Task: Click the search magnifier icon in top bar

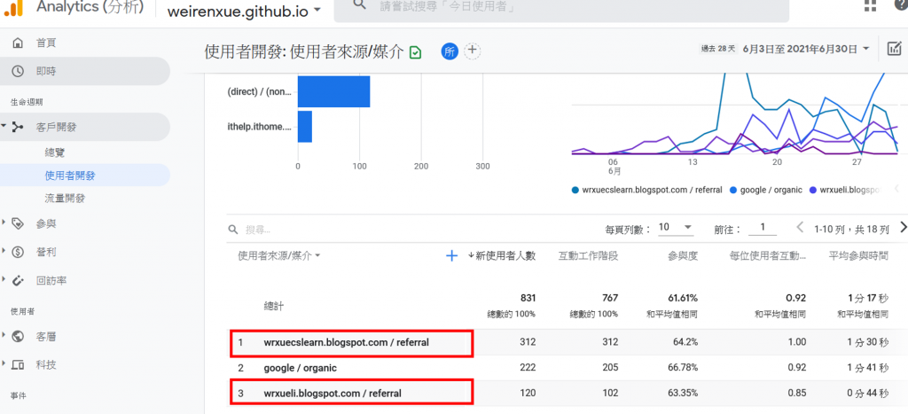Action: 360,4
